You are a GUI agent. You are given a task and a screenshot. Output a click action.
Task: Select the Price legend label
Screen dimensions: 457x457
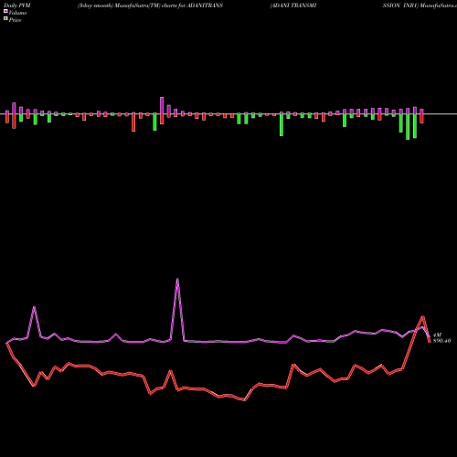click(15, 20)
